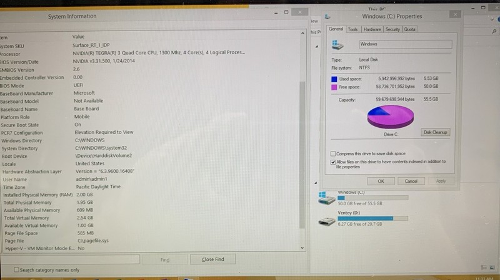Collapse the devices and drives group arrow
The width and height of the screenshot is (500, 280).
pyautogui.click(x=316, y=183)
